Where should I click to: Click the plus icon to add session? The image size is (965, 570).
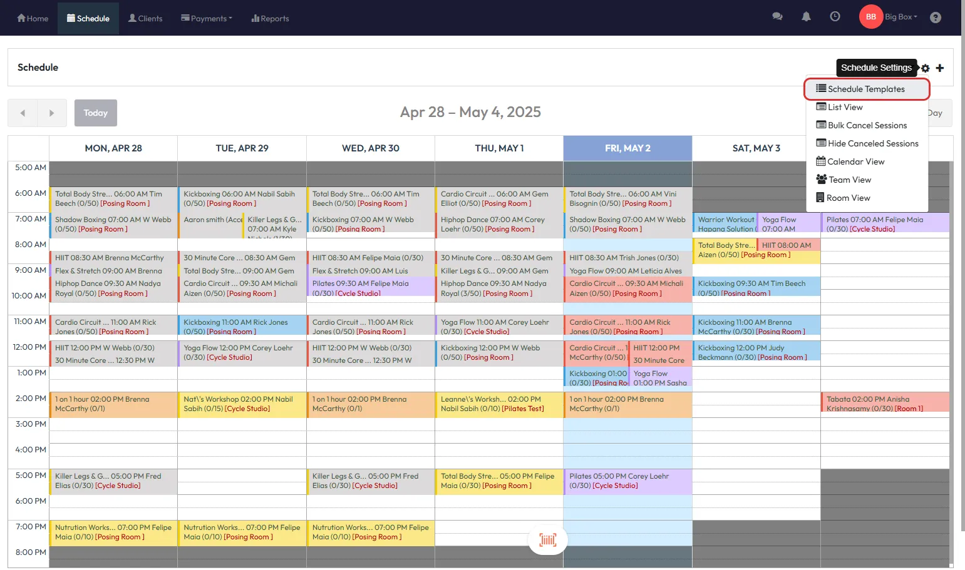click(x=939, y=68)
